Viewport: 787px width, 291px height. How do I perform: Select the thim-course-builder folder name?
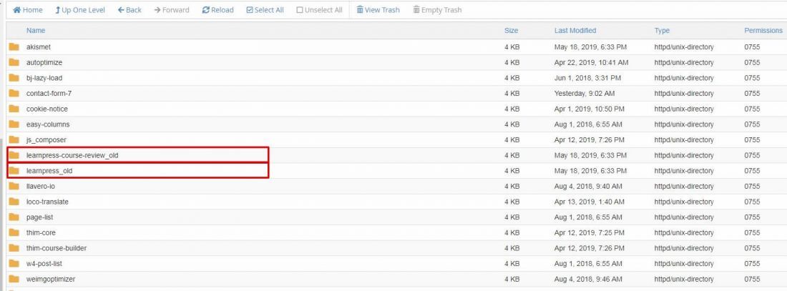[57, 248]
